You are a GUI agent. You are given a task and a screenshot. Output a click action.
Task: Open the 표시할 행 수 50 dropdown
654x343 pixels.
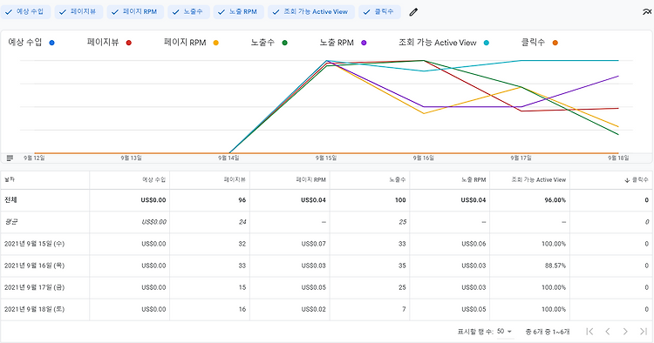[x=505, y=332]
